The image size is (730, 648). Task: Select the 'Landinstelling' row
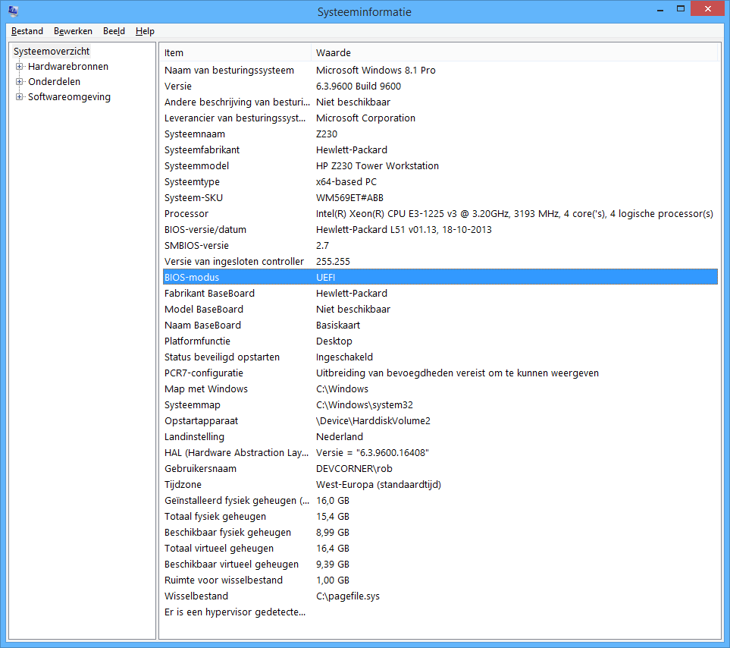tap(440, 437)
